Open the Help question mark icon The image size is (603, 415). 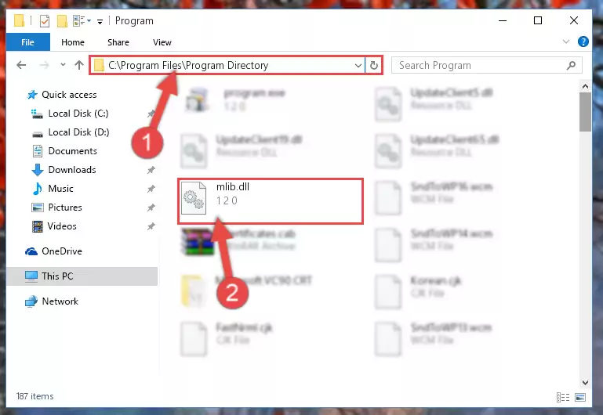(583, 41)
